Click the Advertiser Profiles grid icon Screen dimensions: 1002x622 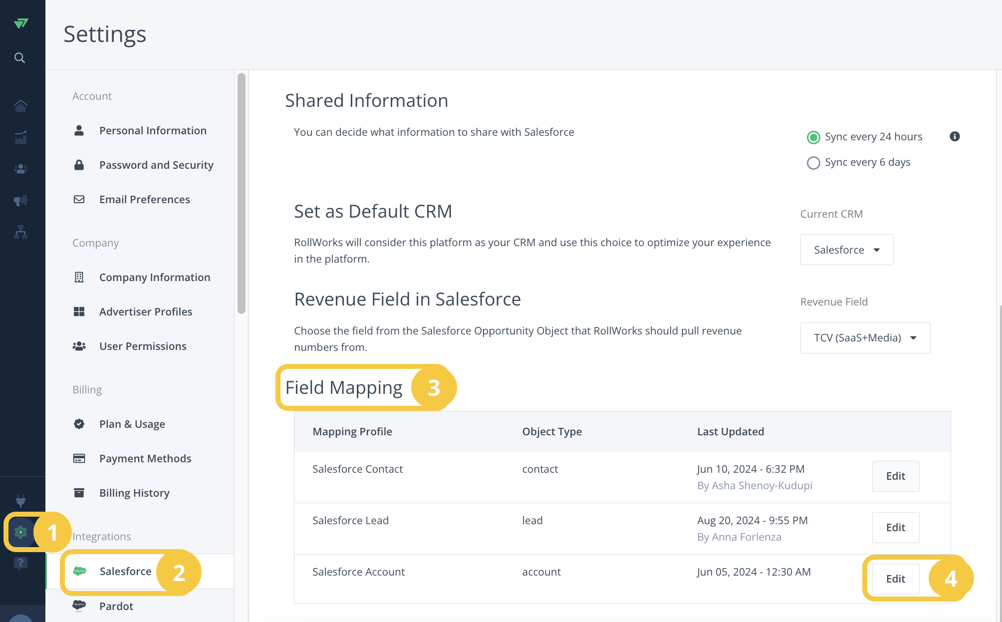(x=79, y=311)
